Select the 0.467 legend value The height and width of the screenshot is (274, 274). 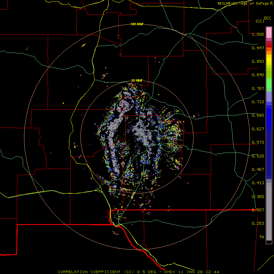pos(258,170)
